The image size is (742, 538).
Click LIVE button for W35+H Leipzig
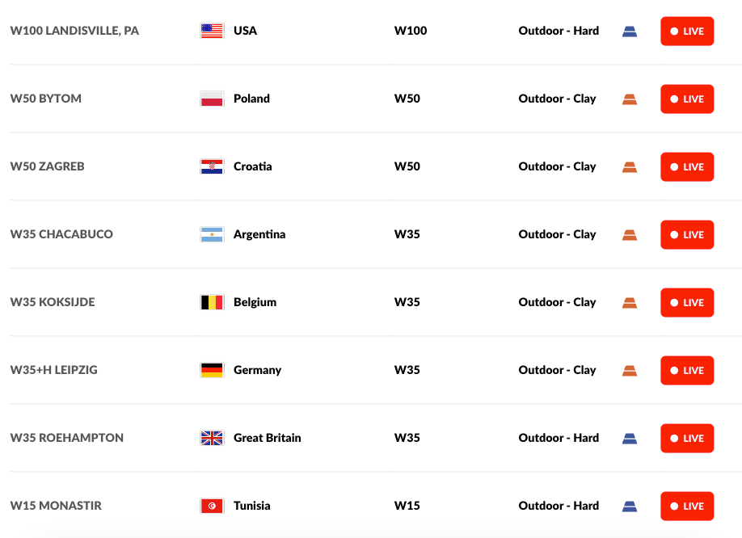(x=687, y=371)
